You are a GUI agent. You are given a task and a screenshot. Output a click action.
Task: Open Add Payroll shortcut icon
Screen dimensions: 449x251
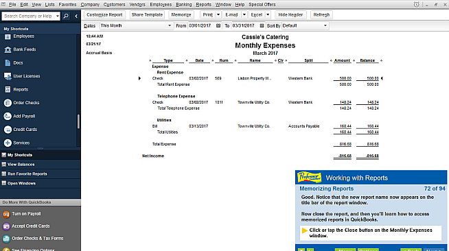pyautogui.click(x=8, y=116)
